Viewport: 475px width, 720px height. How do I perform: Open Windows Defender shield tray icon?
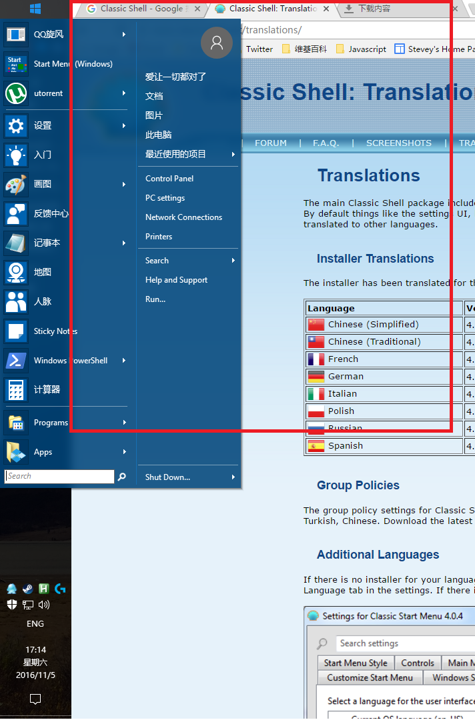pos(12,605)
